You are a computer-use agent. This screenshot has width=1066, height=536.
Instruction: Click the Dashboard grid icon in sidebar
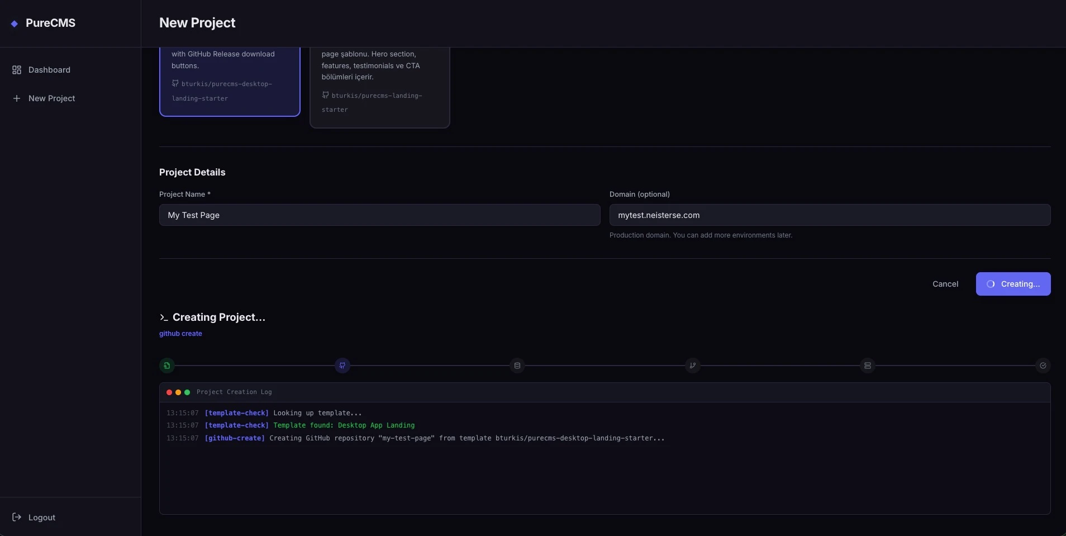(17, 70)
